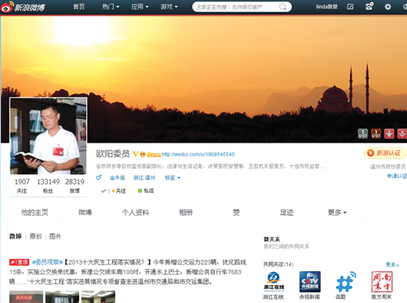Open the weibo.com/u/1968545540 profile link
The height and width of the screenshot is (303, 407).
[198, 155]
